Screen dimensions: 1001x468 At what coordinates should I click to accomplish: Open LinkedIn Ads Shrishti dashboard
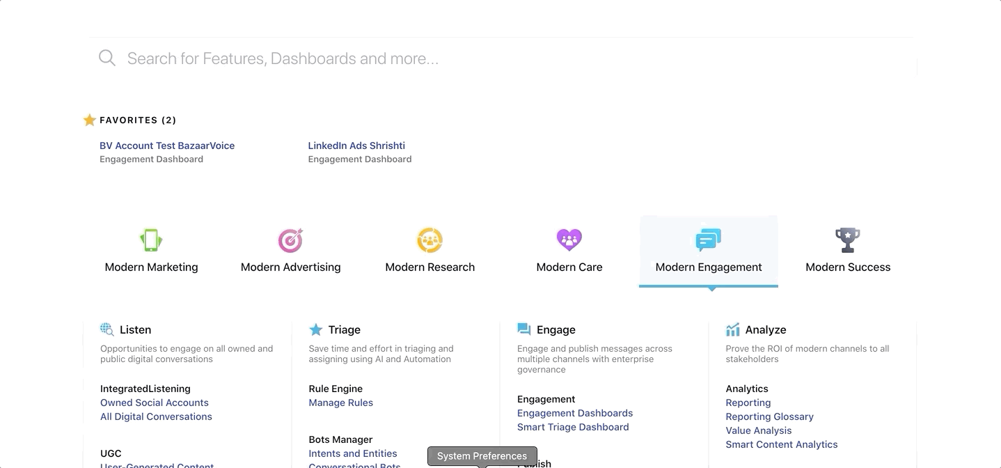pyautogui.click(x=356, y=146)
